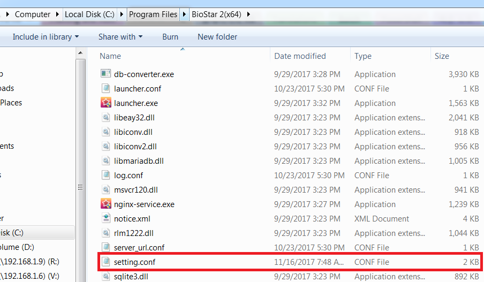Expand the arrow after Computer in the address bar

point(57,14)
